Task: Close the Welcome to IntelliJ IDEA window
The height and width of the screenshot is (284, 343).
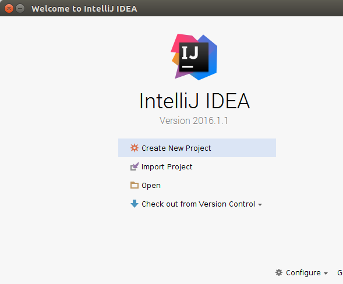Action: [x=9, y=9]
